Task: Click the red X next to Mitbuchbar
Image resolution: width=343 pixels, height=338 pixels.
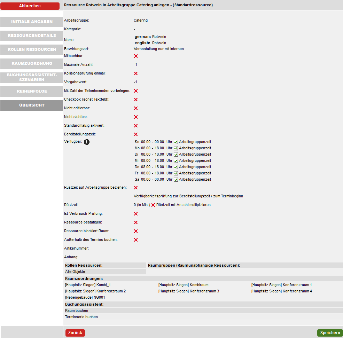Action: pos(136,56)
